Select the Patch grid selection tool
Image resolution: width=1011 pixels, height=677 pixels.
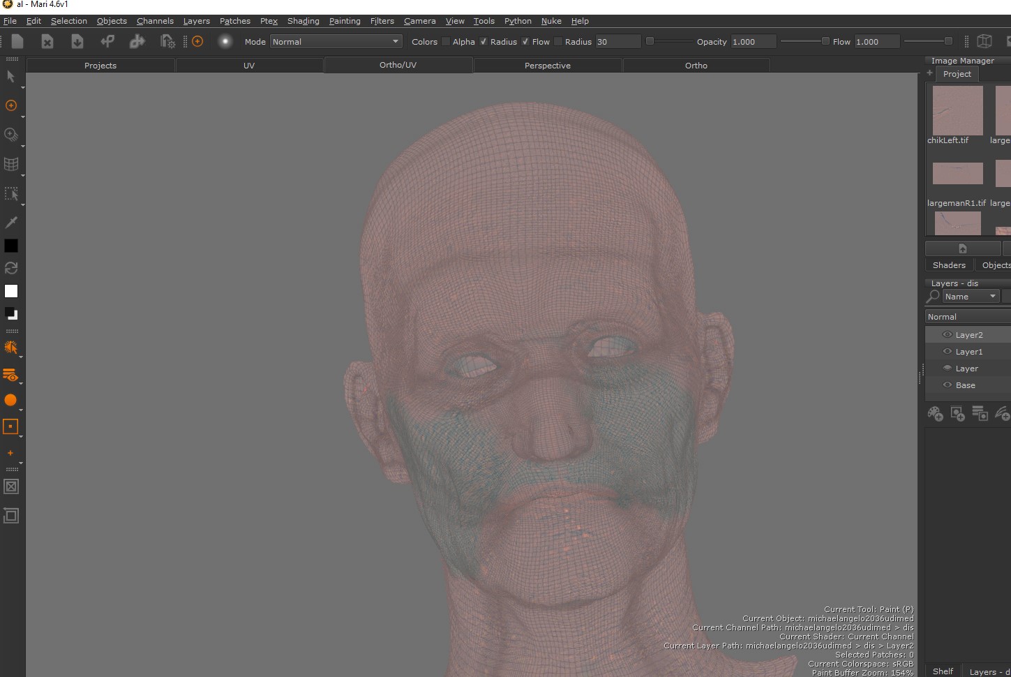[x=11, y=164]
